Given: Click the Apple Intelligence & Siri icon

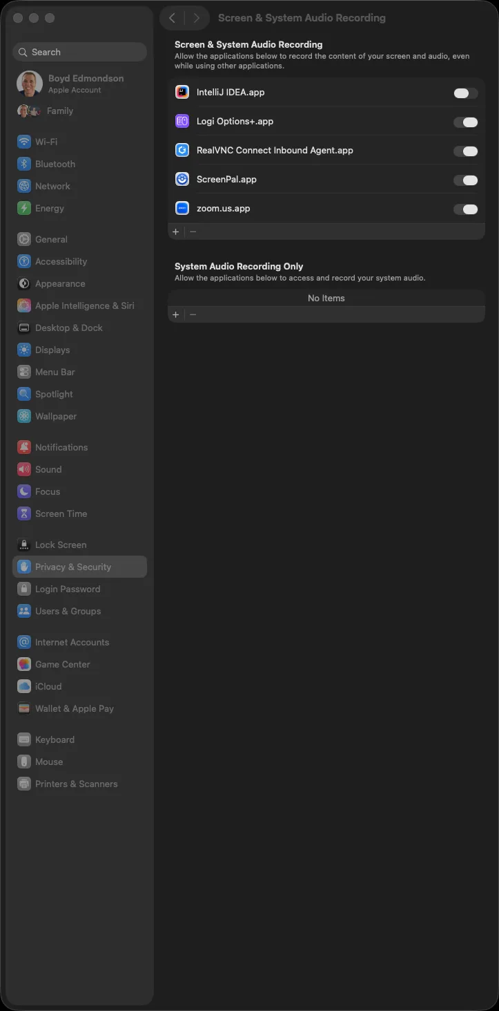Looking at the screenshot, I should coord(24,305).
